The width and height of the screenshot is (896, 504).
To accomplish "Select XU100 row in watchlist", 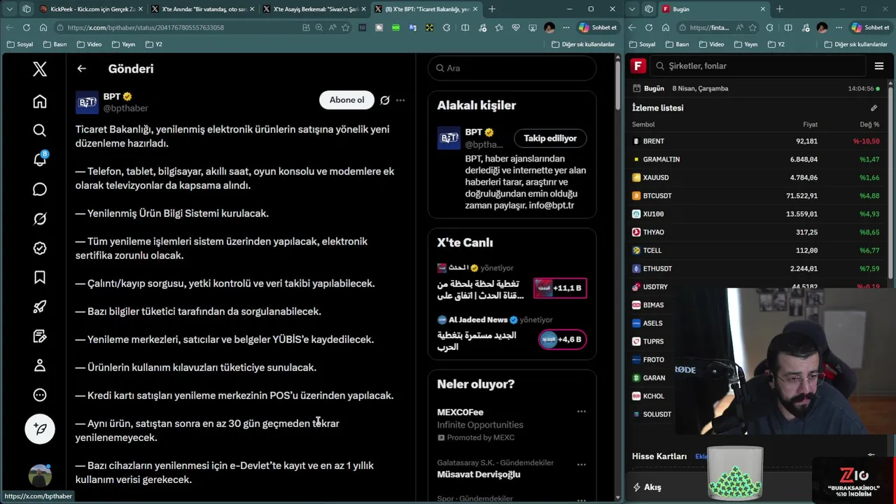I will pyautogui.click(x=756, y=213).
